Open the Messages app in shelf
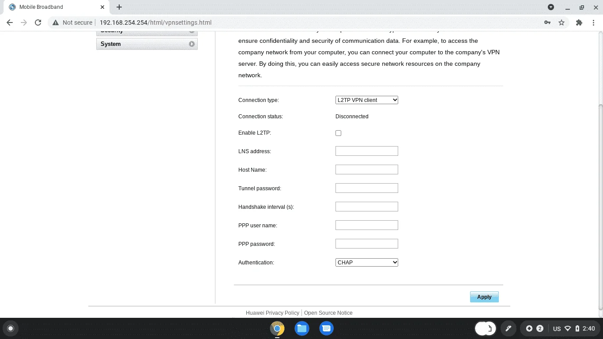The height and width of the screenshot is (339, 603). (x=327, y=328)
